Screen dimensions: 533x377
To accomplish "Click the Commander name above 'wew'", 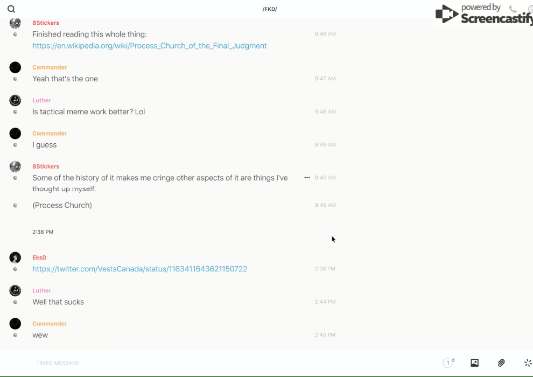I will click(50, 324).
